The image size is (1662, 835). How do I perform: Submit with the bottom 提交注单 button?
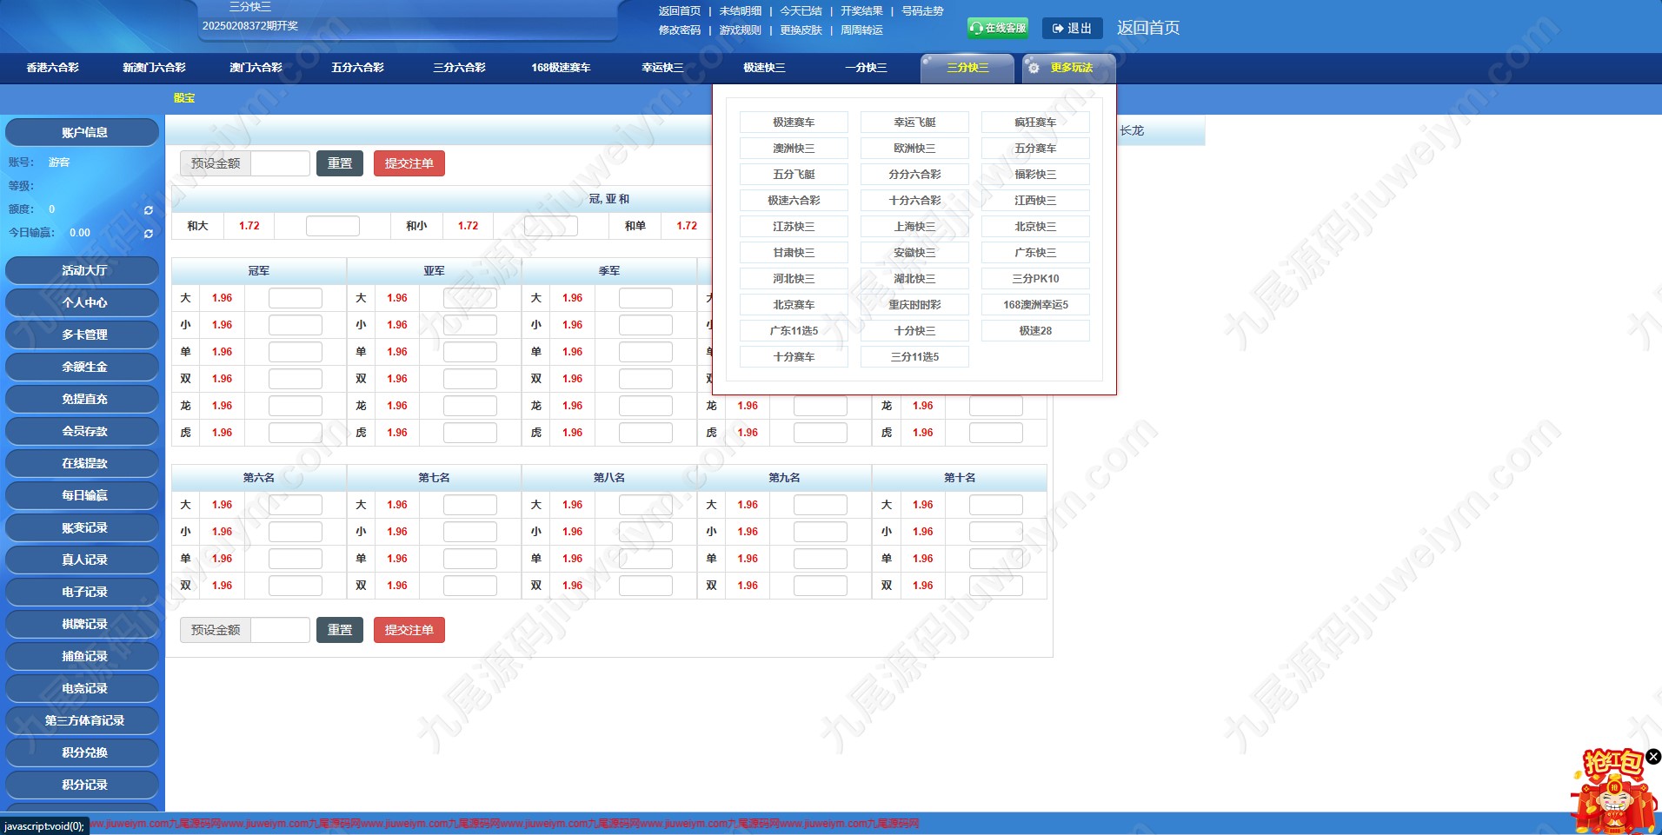pyautogui.click(x=409, y=630)
